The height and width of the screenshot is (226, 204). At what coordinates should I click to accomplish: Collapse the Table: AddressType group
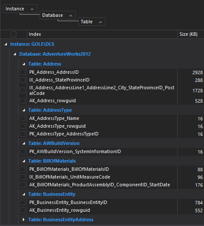pyautogui.click(x=24, y=110)
